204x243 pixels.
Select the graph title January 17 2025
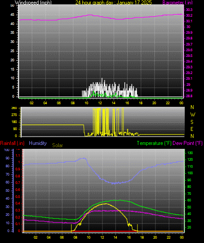coord(113,3)
